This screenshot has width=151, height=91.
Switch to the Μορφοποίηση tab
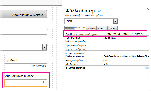click(70, 28)
